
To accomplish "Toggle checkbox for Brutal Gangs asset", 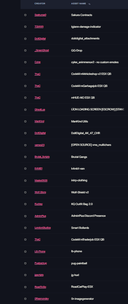I will [x=25, y=157].
